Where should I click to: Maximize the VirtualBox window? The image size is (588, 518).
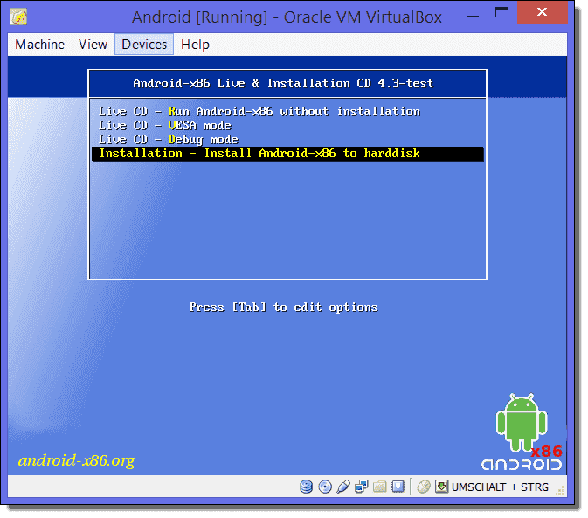[x=502, y=13]
